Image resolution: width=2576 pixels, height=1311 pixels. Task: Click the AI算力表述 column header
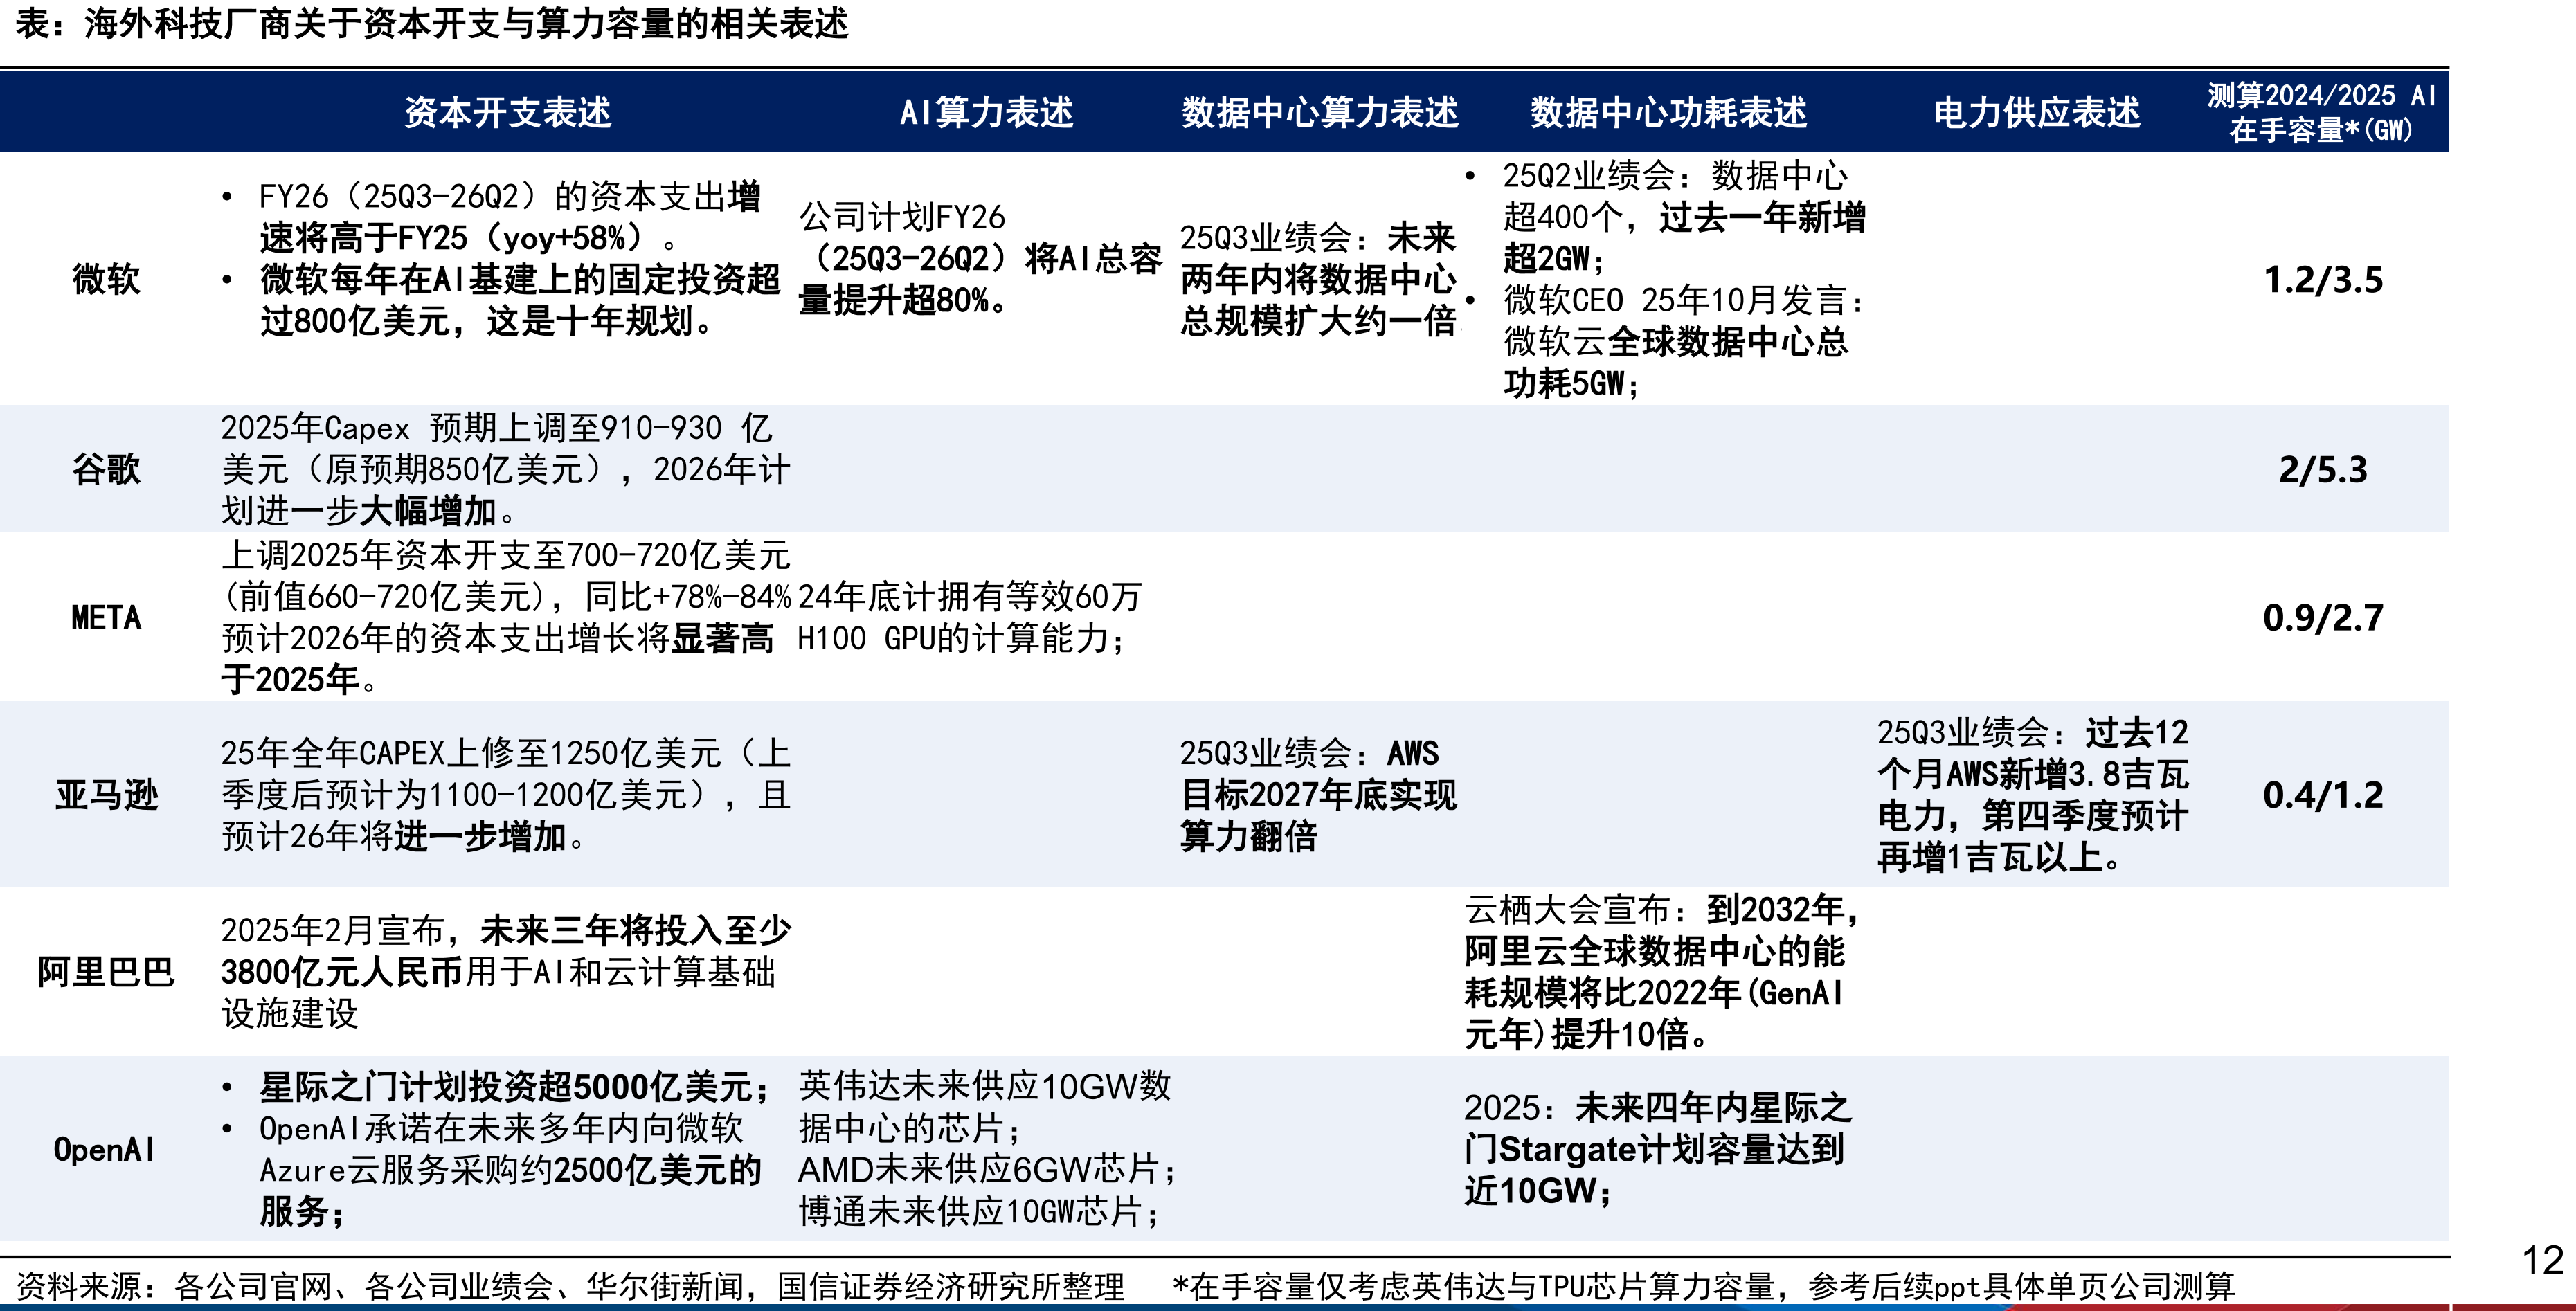[x=987, y=112]
